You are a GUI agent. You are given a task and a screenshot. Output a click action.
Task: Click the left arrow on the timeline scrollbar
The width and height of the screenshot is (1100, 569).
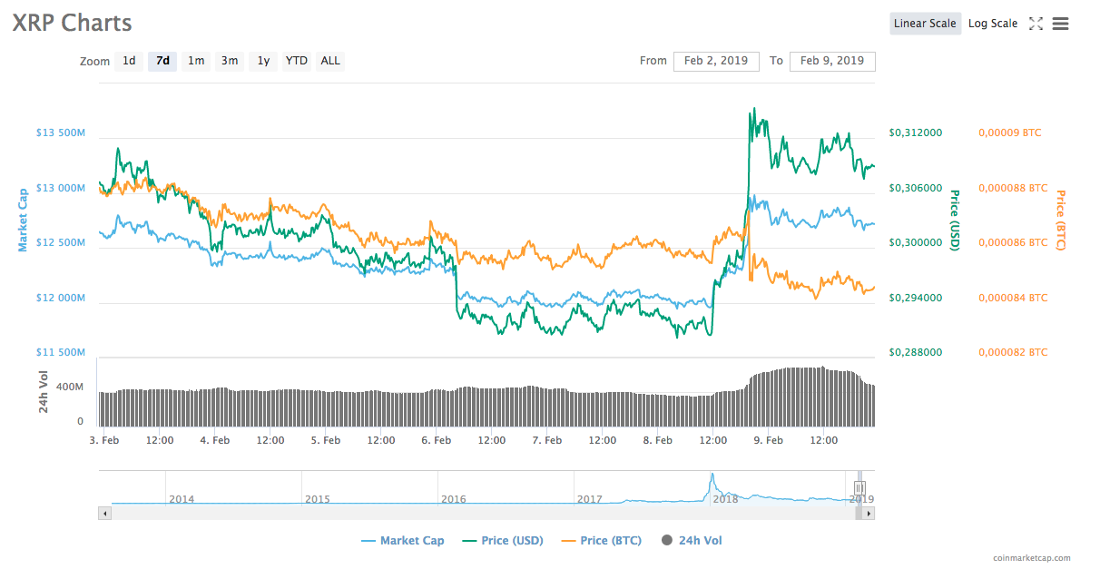tap(104, 512)
